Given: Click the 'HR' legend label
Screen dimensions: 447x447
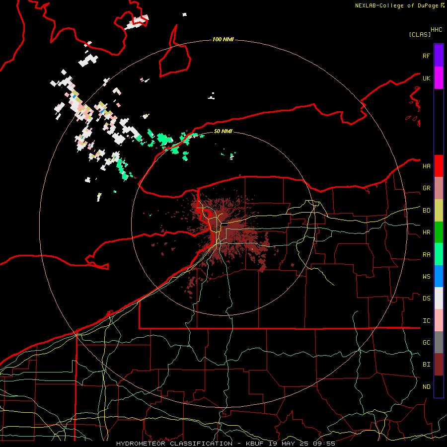Looking at the screenshot, I should tap(426, 232).
